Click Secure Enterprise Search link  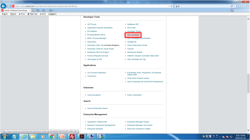coord(97,108)
